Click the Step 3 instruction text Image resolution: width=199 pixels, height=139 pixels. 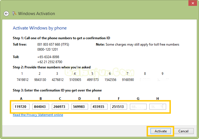57,90
